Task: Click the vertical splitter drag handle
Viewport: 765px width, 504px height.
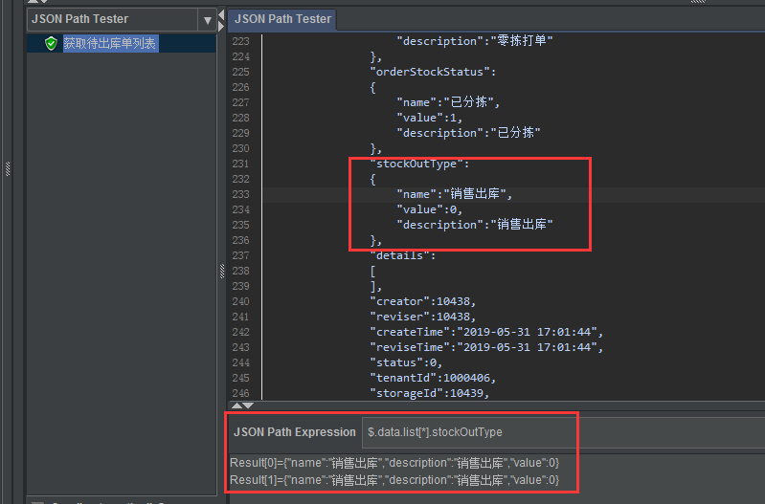Action: [x=222, y=272]
